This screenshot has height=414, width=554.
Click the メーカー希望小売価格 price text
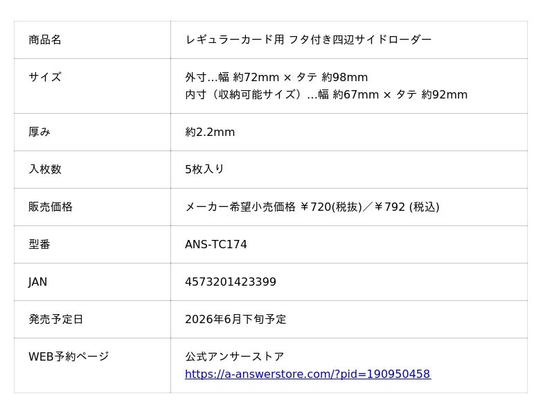point(312,207)
